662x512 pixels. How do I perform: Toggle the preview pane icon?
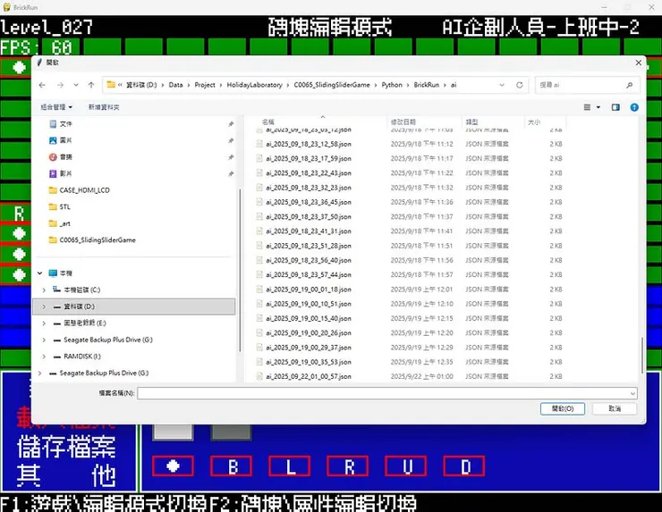615,107
